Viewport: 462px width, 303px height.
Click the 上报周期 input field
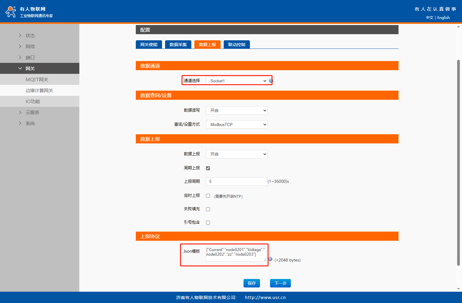click(x=236, y=182)
